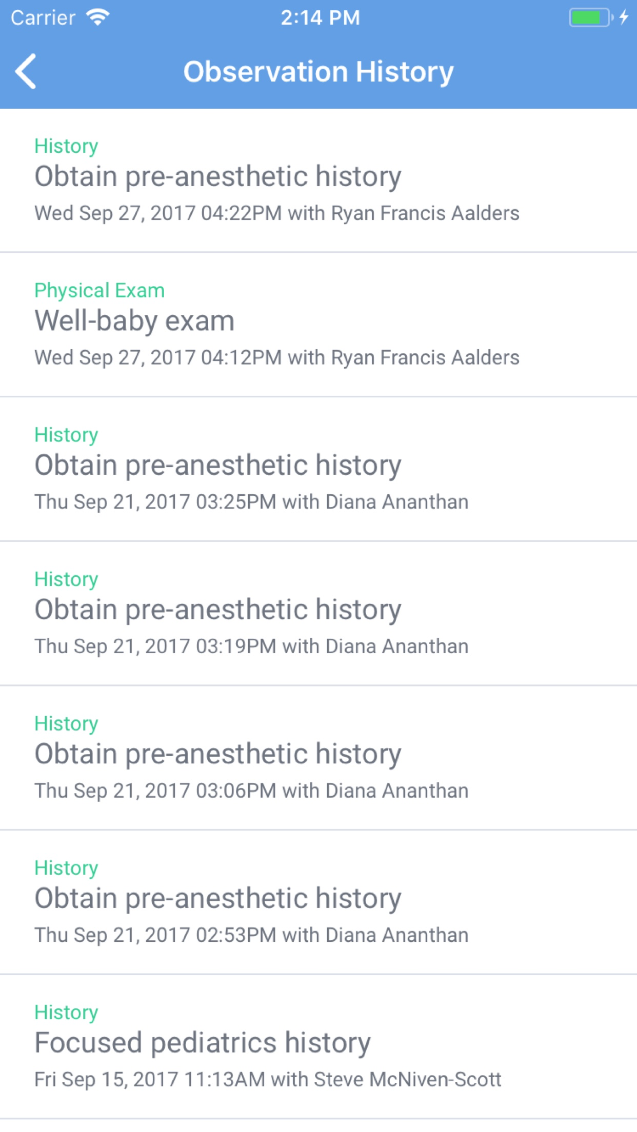Open the pre-anesthetic history from Sep 27
637x1132 pixels.
pos(217,176)
